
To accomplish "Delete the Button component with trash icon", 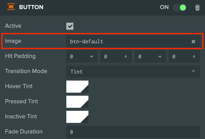I will 197,8.
